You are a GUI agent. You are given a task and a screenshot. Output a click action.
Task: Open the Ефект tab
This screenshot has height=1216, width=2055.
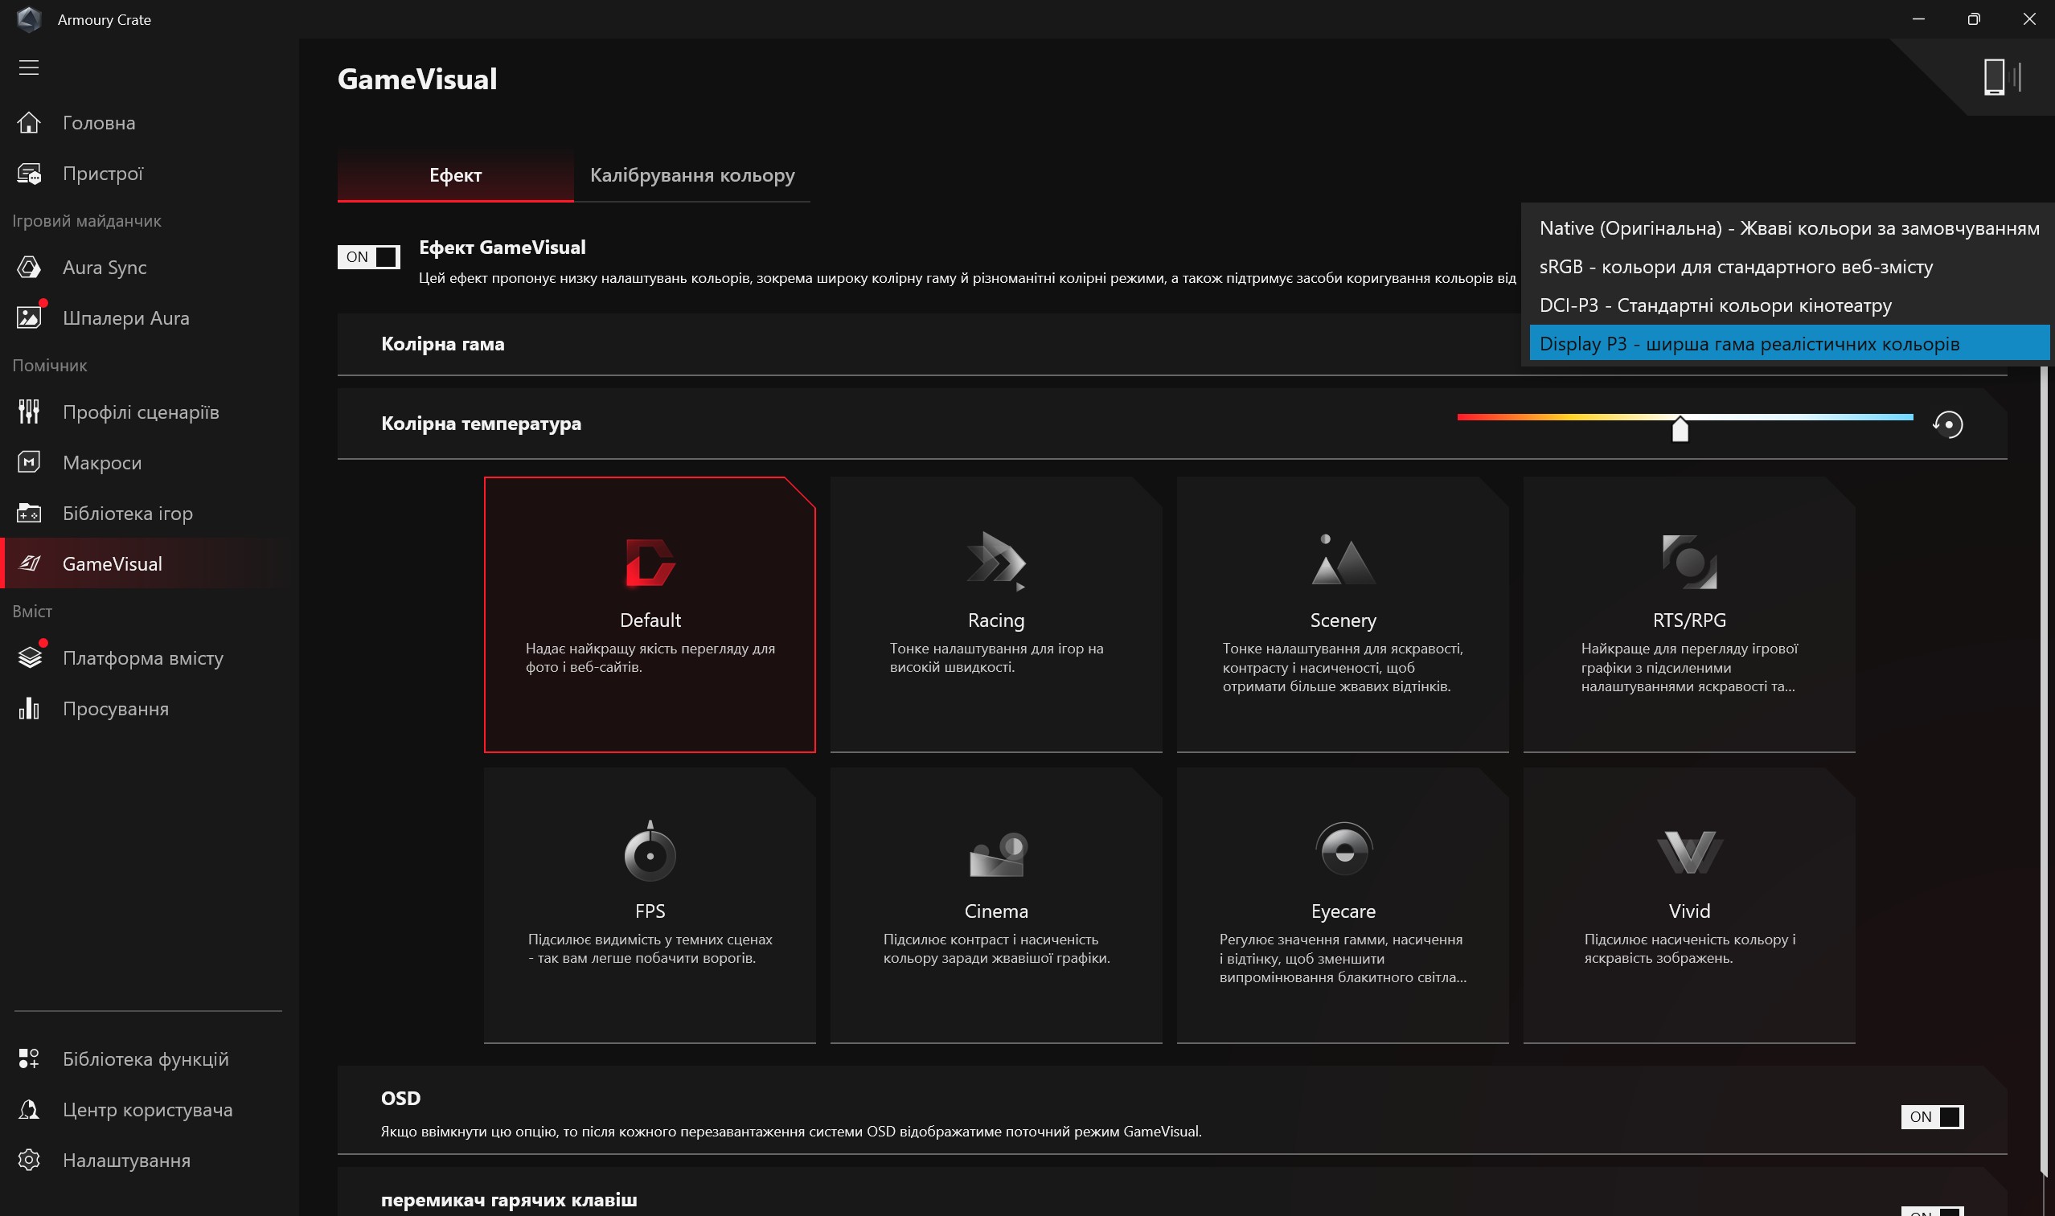455,175
